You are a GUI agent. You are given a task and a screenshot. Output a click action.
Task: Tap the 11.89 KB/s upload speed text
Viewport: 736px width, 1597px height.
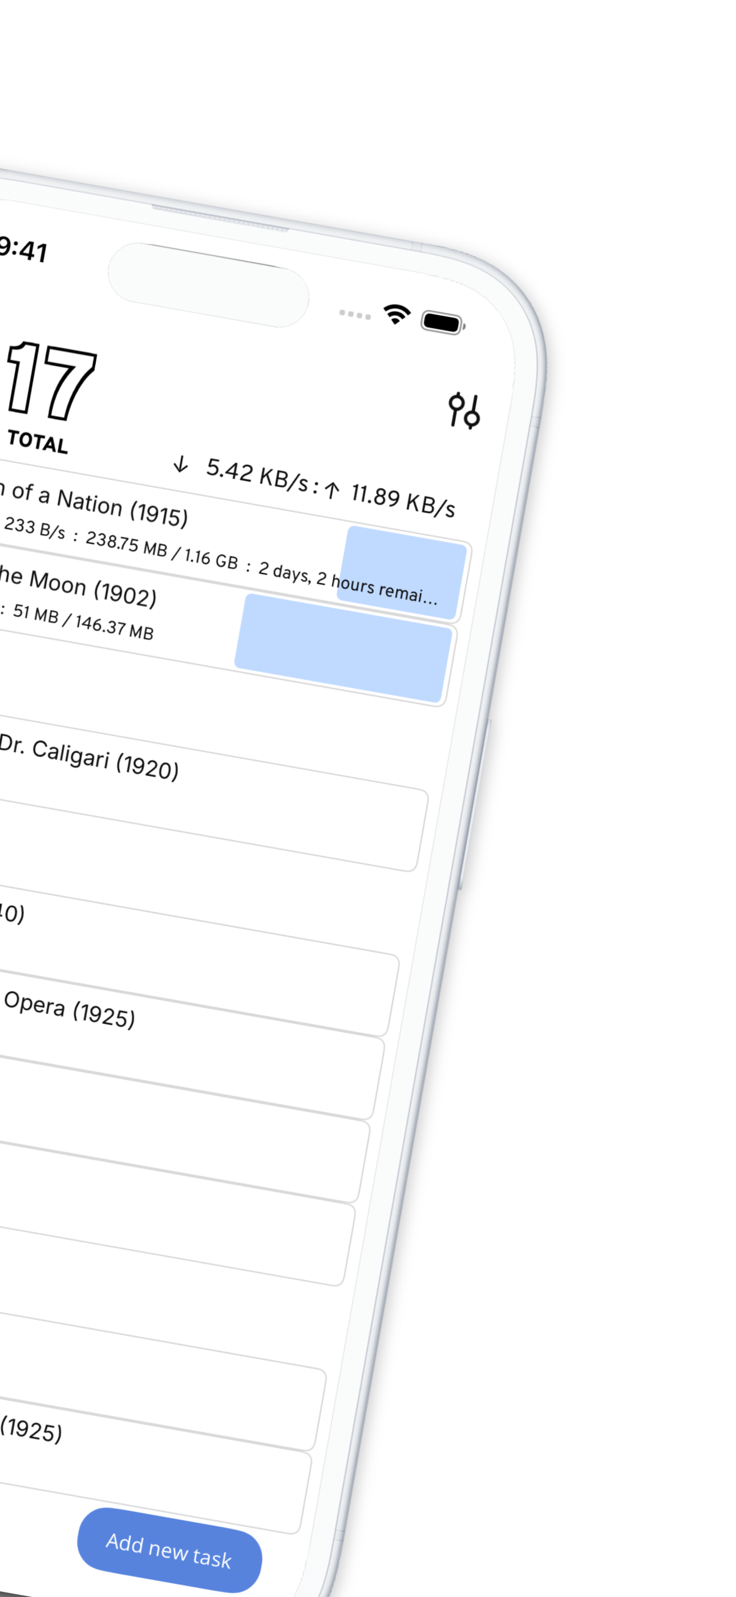point(403,501)
